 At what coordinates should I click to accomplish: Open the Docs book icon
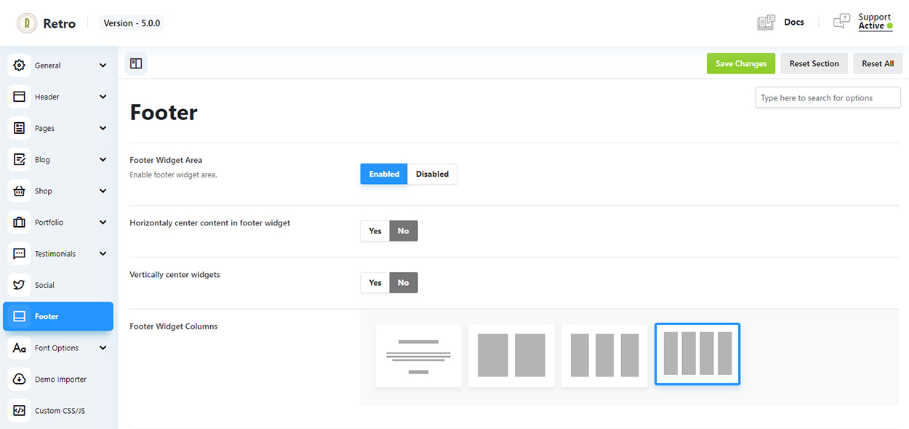[766, 23]
